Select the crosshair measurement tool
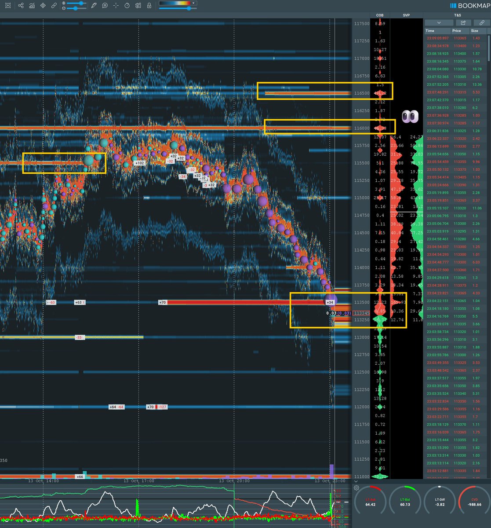Image resolution: width=491 pixels, height=528 pixels. tap(116, 5)
